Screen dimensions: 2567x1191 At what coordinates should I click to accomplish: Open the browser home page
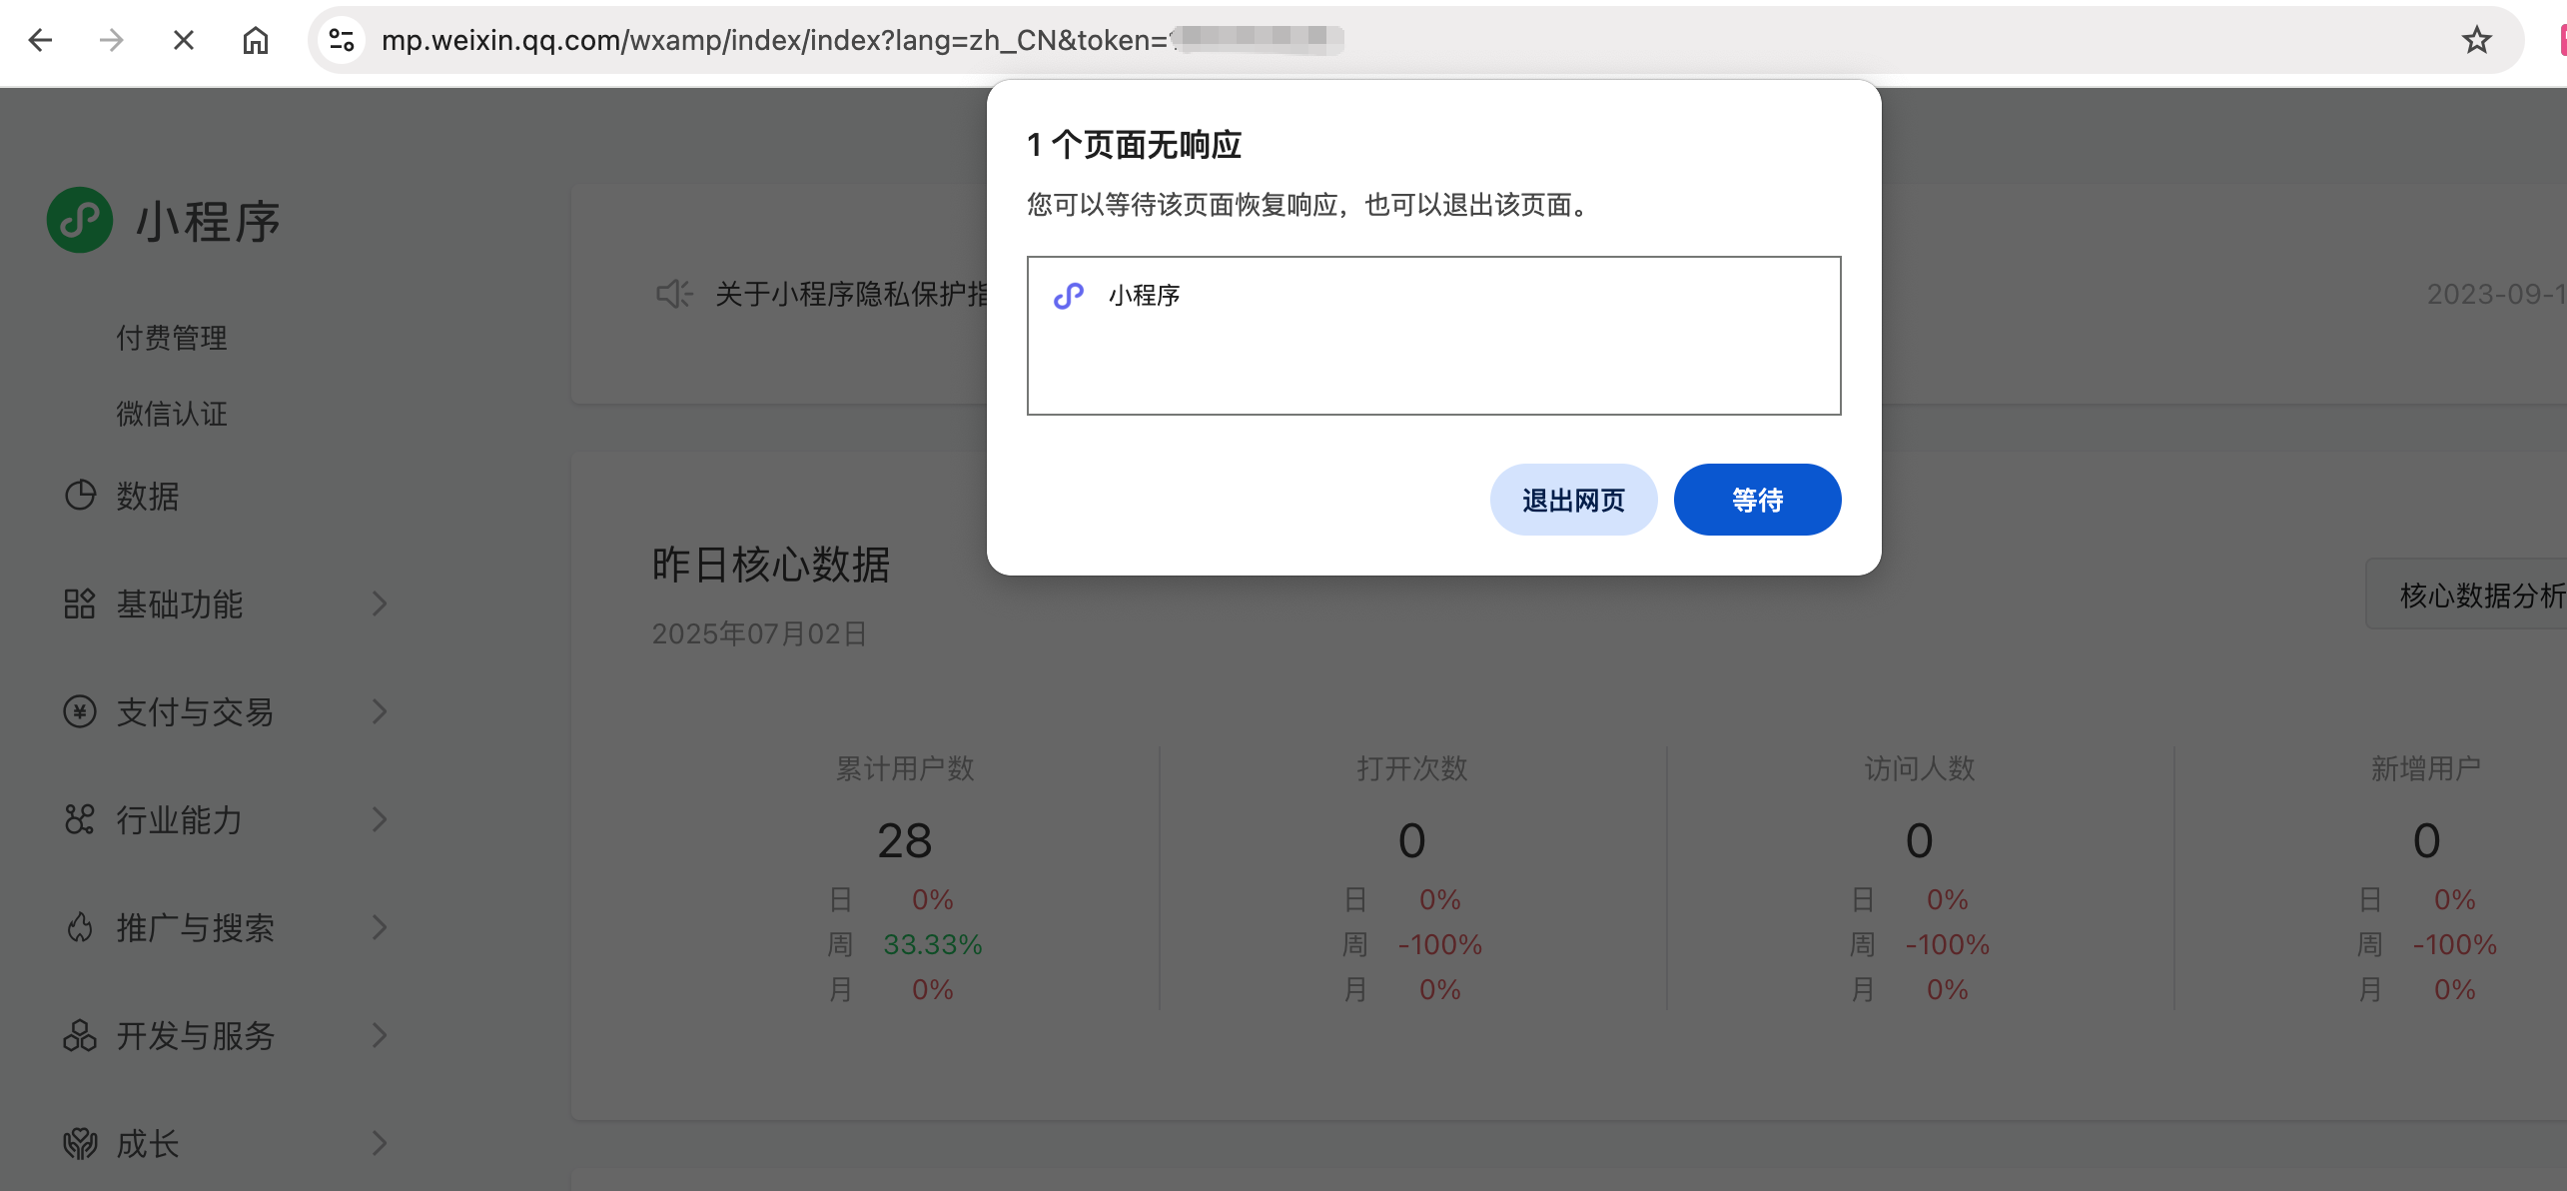tap(256, 40)
